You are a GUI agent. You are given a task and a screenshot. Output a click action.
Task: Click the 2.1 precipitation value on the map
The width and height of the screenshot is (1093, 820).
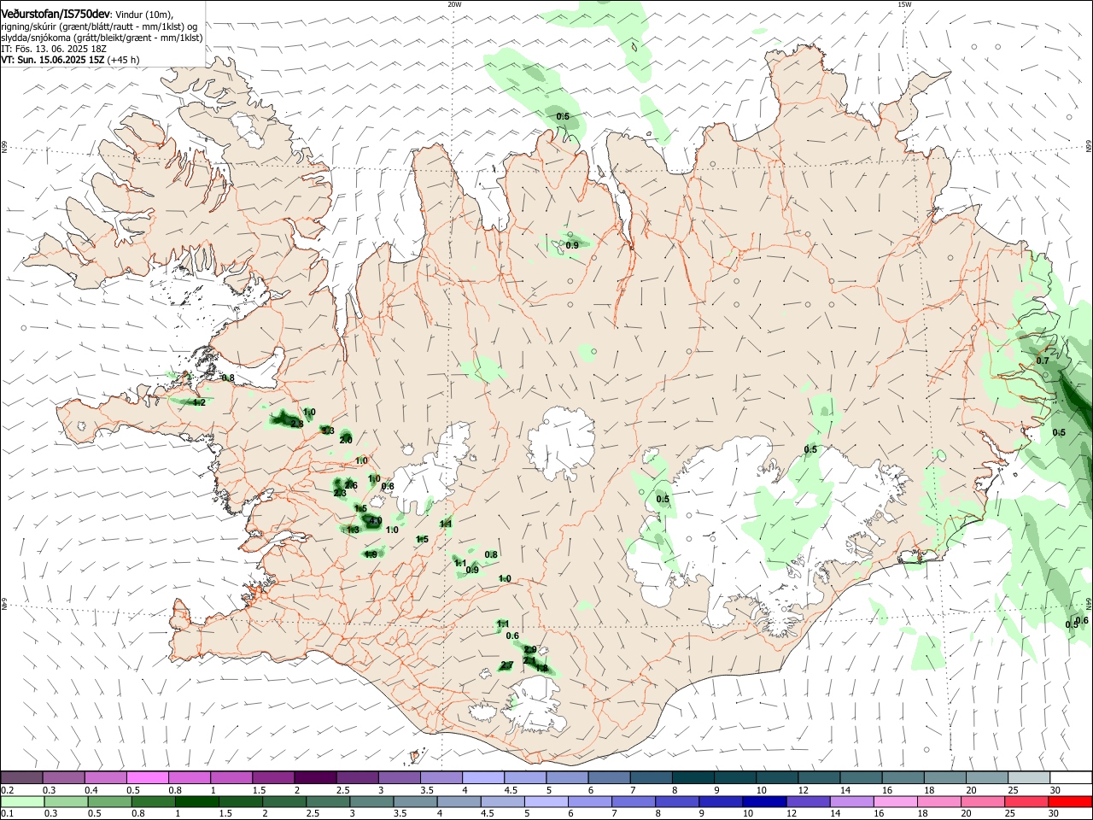point(529,660)
